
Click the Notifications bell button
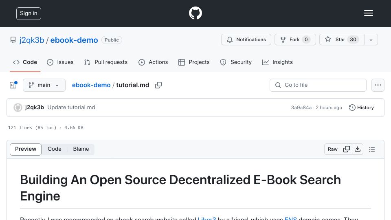(246, 40)
